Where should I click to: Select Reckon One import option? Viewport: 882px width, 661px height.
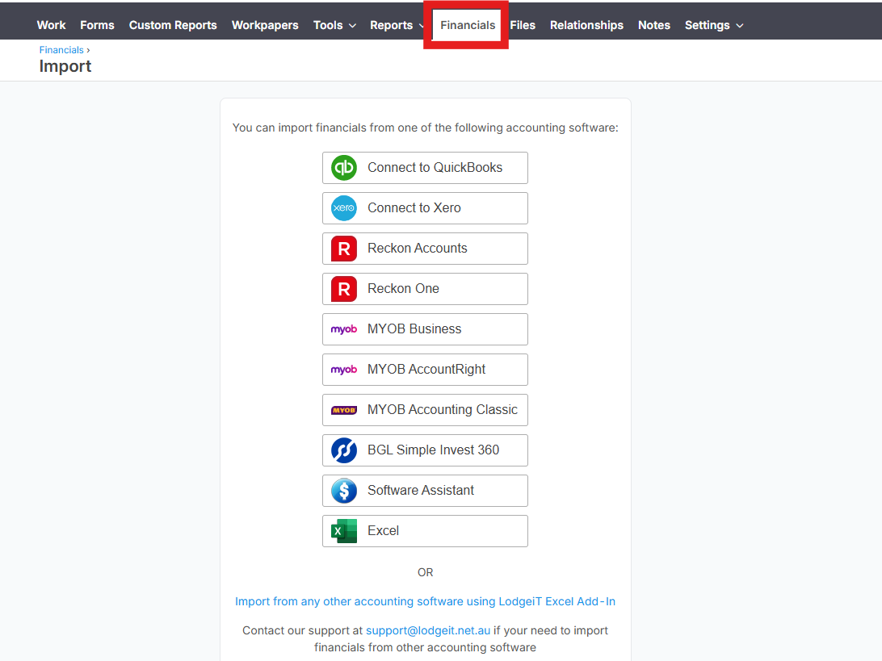point(425,289)
